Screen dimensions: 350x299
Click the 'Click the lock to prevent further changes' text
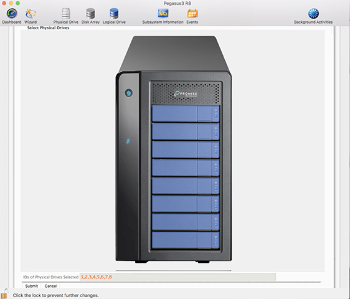point(55,295)
